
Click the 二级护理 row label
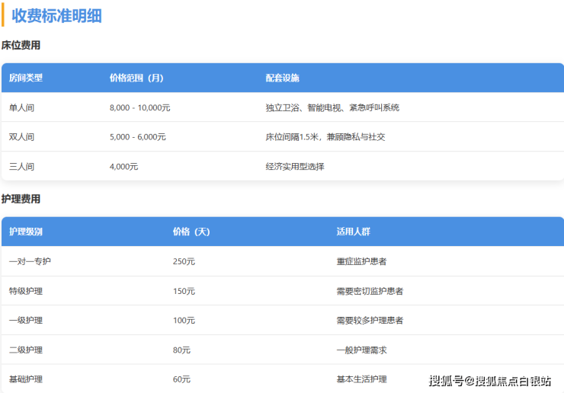tap(26, 350)
